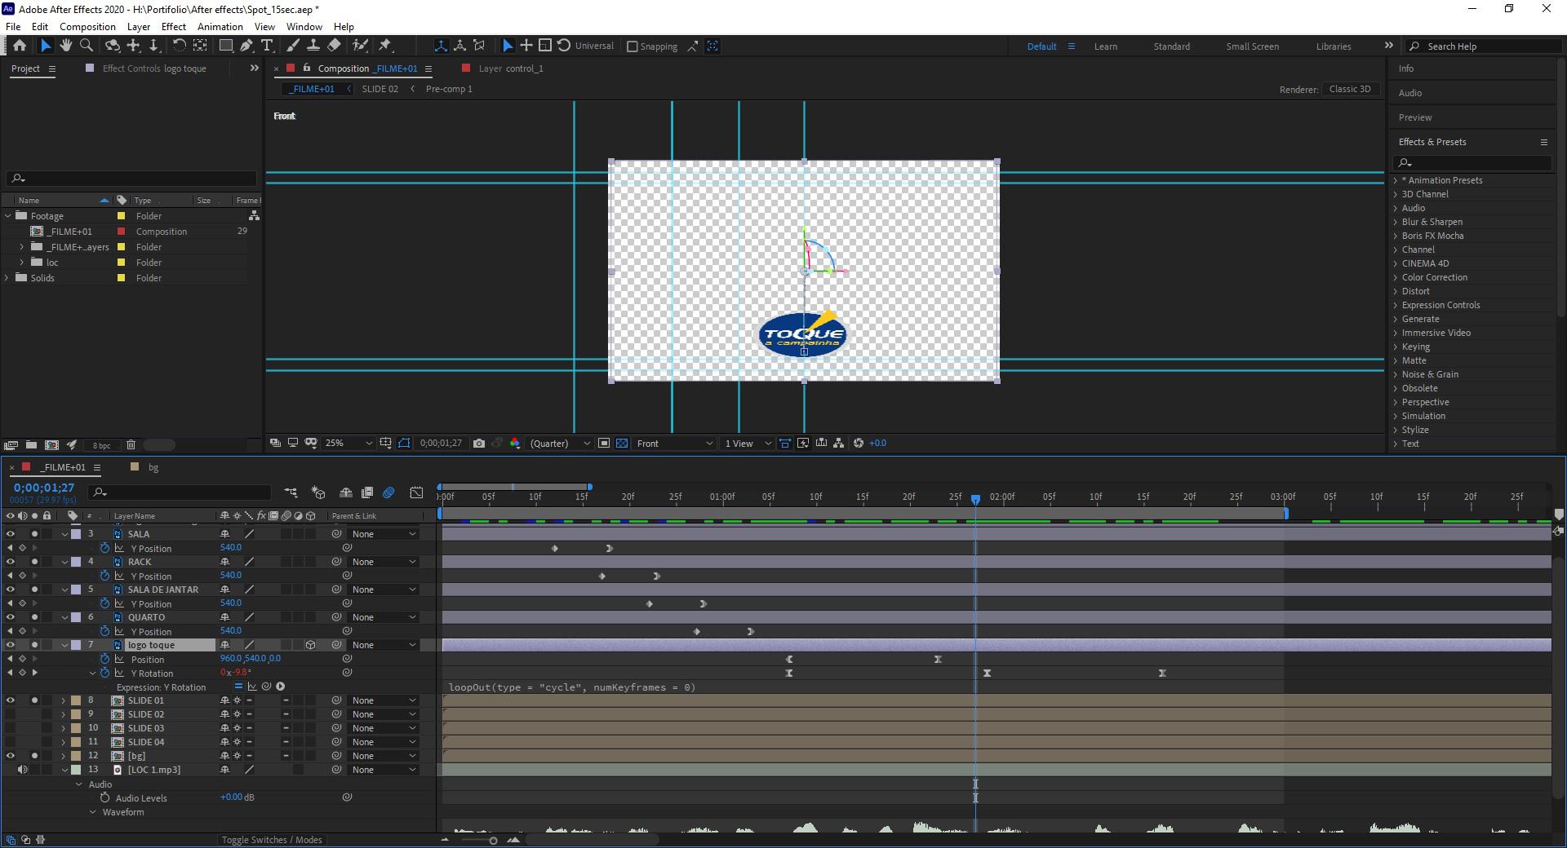Toggle visibility of QUARTO layer
This screenshot has width=1567, height=848.
[11, 617]
